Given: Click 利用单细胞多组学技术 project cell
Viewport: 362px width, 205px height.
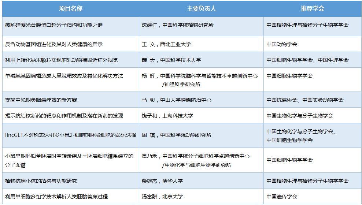Looking at the screenshot, I should point(56,197).
